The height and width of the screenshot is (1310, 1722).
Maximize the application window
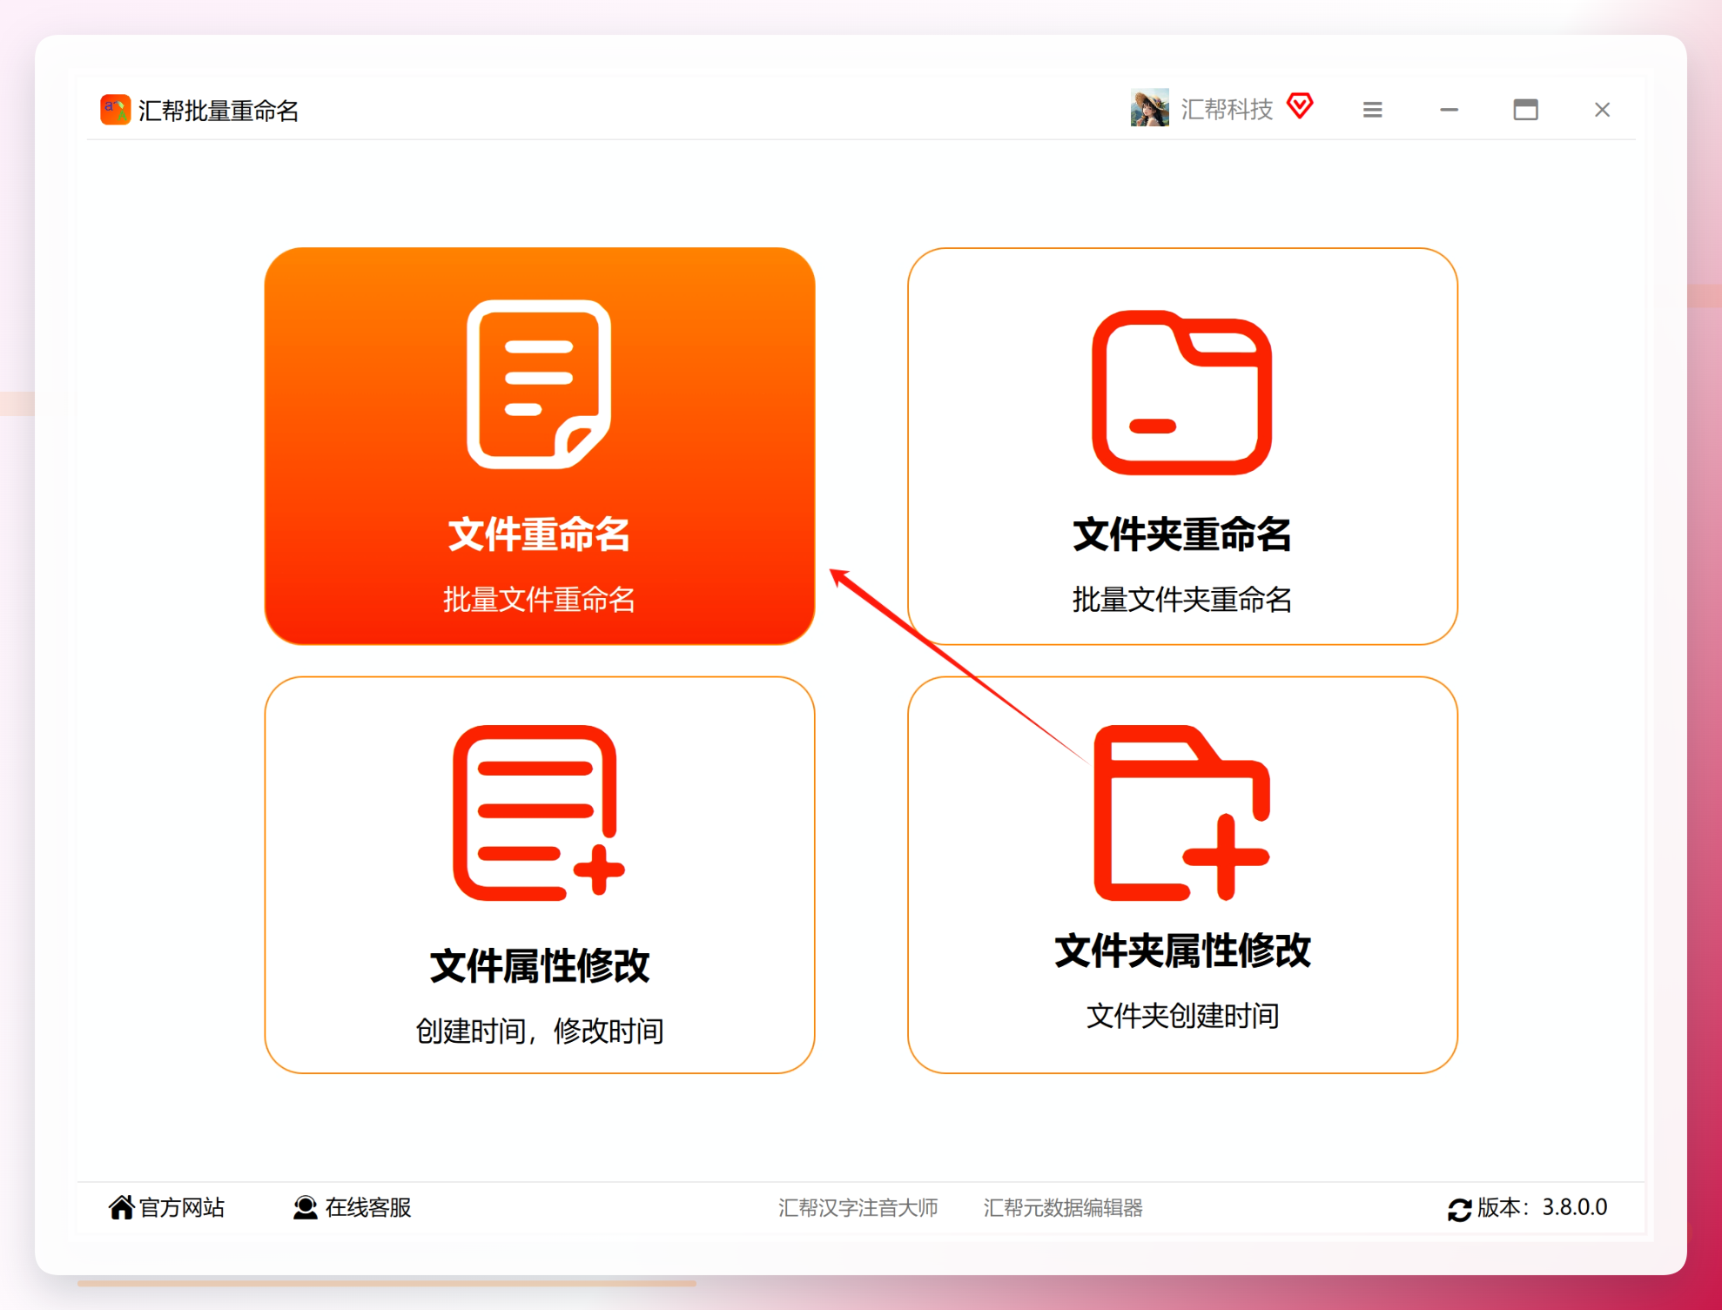tap(1525, 110)
